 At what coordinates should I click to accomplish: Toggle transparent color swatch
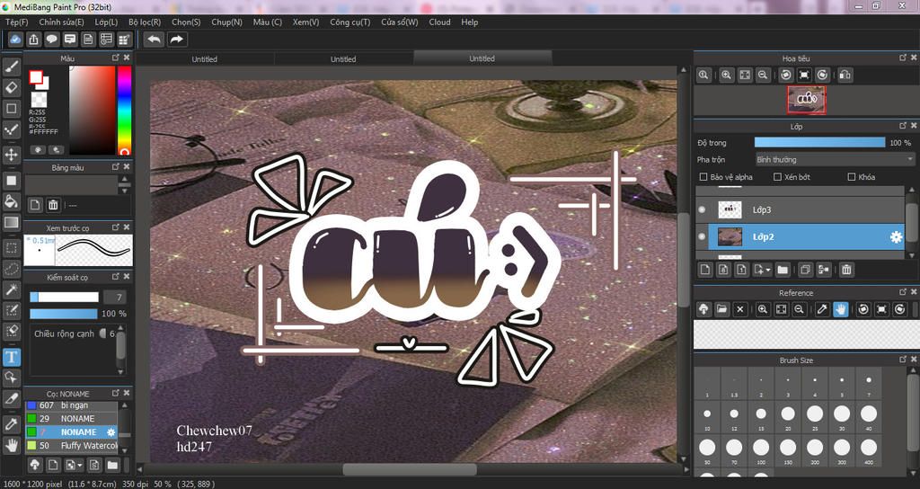coord(39,99)
